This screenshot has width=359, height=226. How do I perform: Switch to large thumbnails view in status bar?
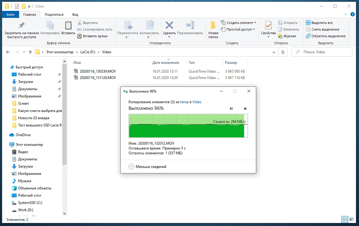pyautogui.click(x=351, y=219)
